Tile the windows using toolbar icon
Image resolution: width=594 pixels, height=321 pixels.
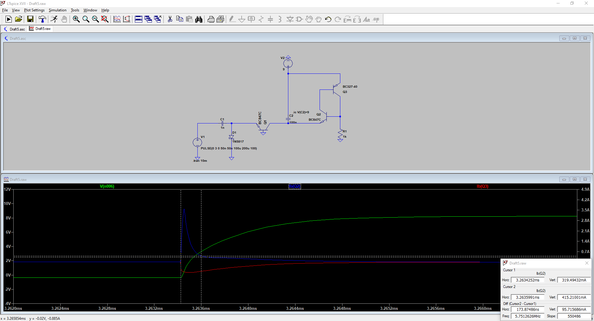tap(139, 19)
